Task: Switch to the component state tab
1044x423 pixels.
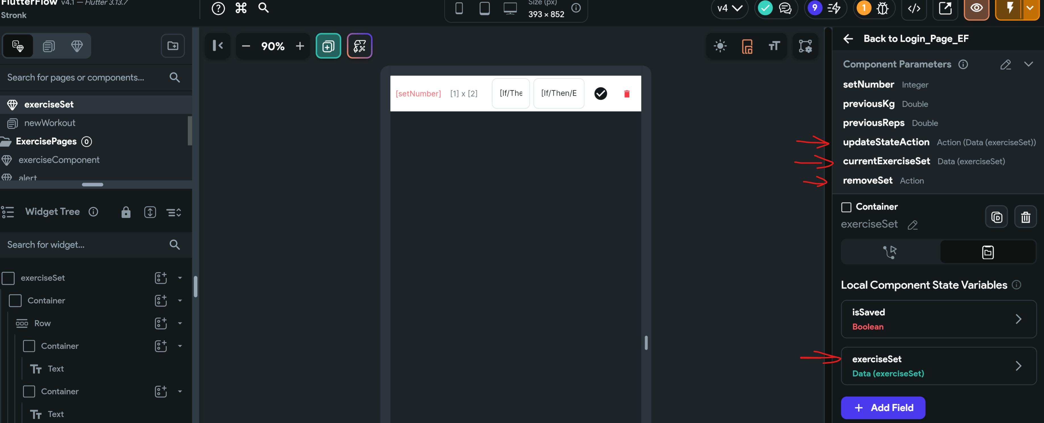Action: click(x=987, y=252)
